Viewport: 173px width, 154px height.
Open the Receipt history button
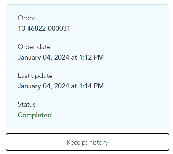click(87, 142)
